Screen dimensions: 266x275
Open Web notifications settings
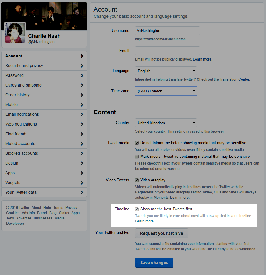click(x=44, y=124)
